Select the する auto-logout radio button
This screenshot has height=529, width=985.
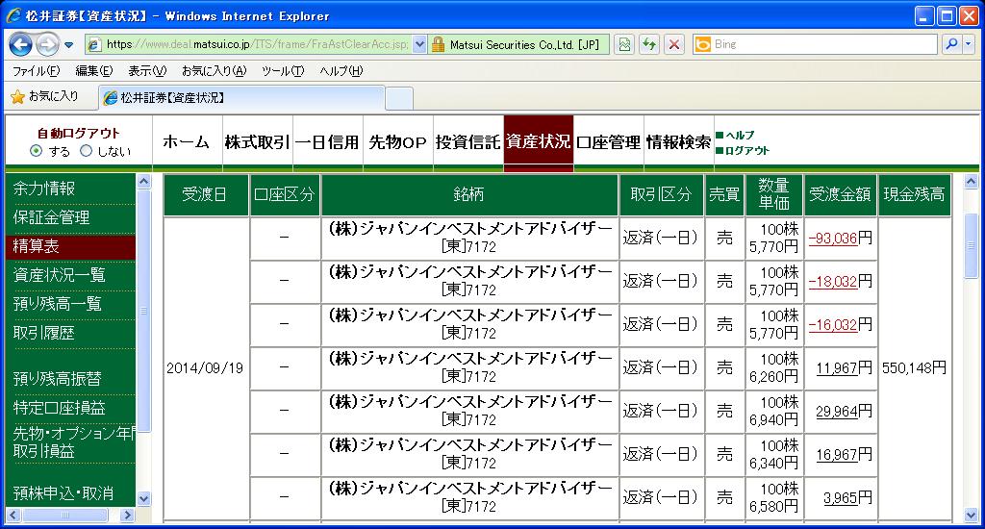[x=36, y=151]
